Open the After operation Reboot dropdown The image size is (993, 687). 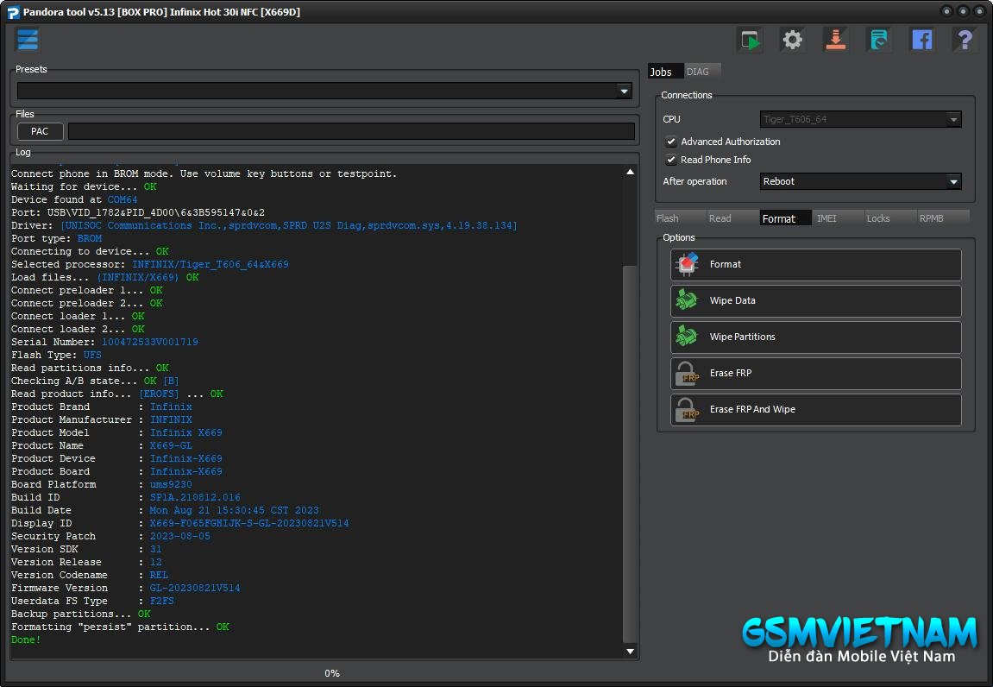point(861,181)
